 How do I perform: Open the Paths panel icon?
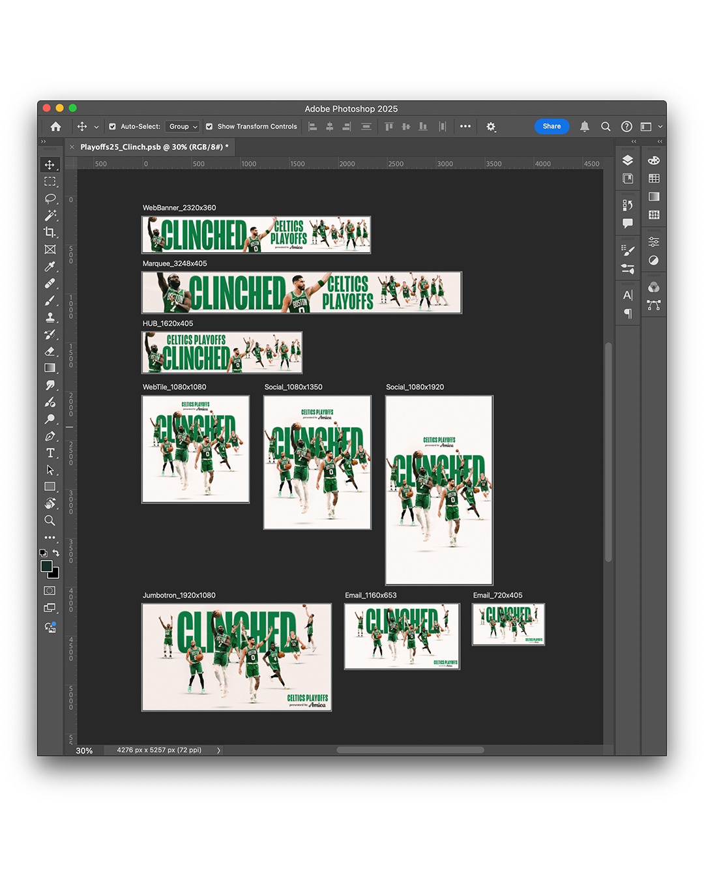click(654, 305)
